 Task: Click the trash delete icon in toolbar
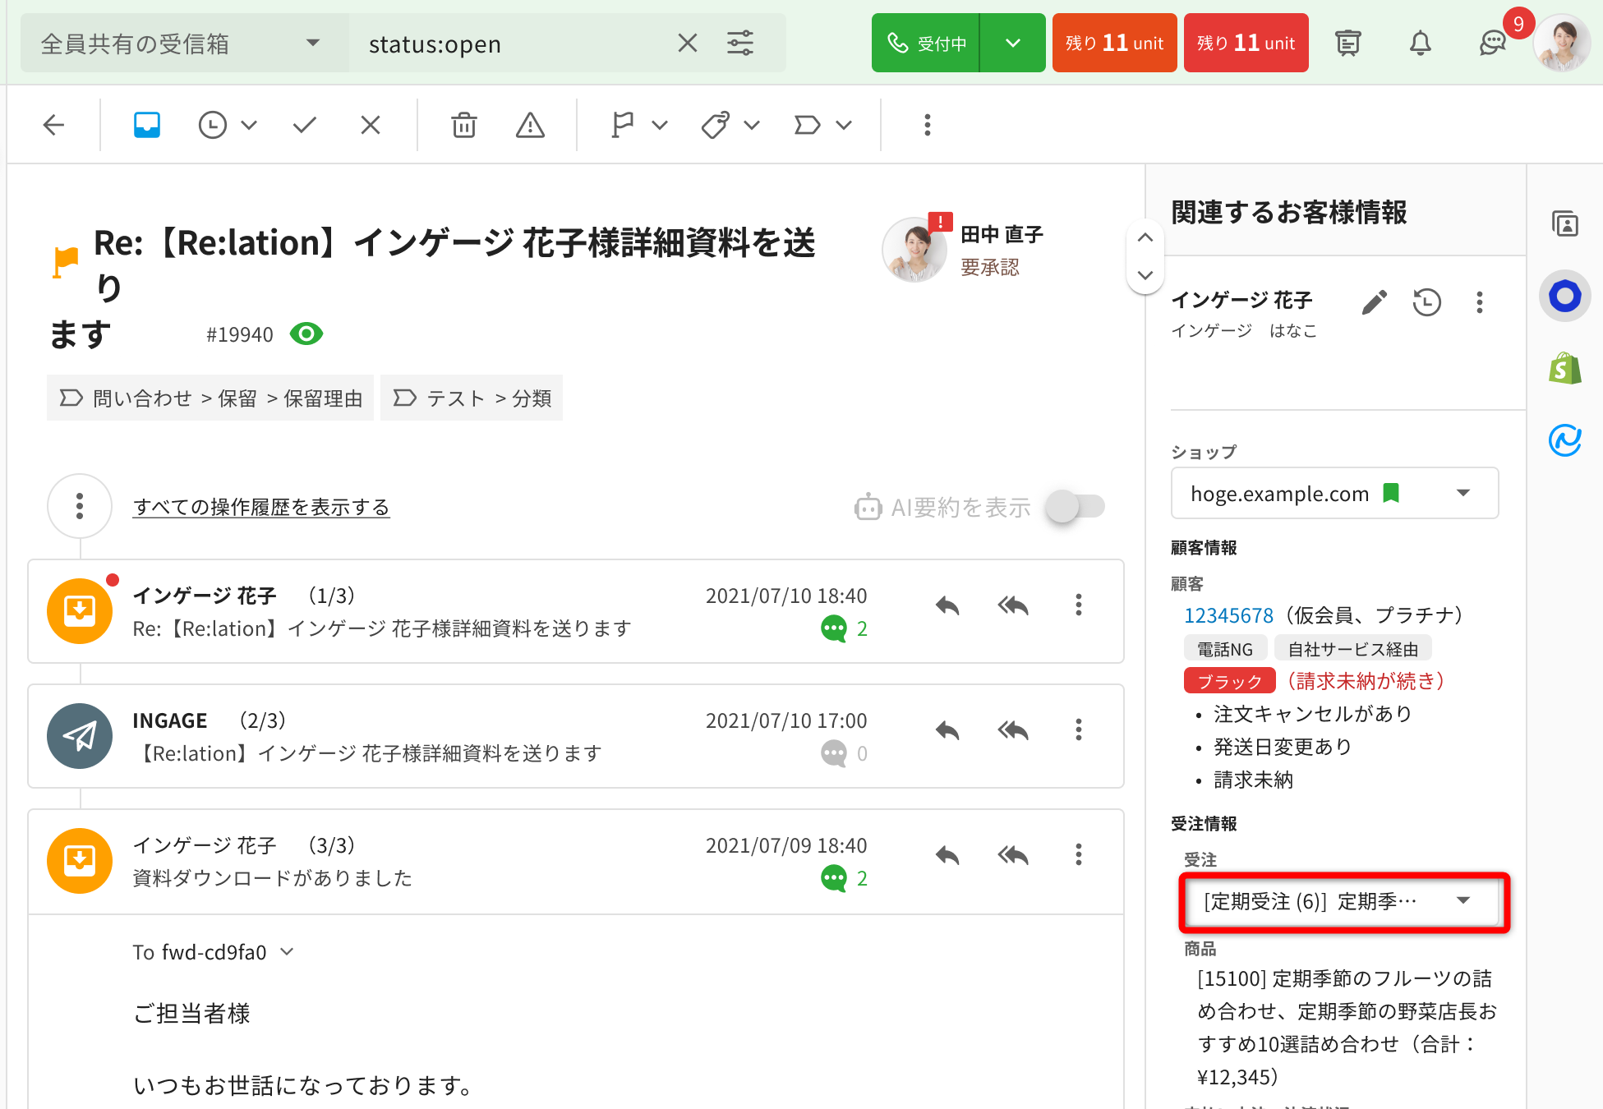point(463,125)
